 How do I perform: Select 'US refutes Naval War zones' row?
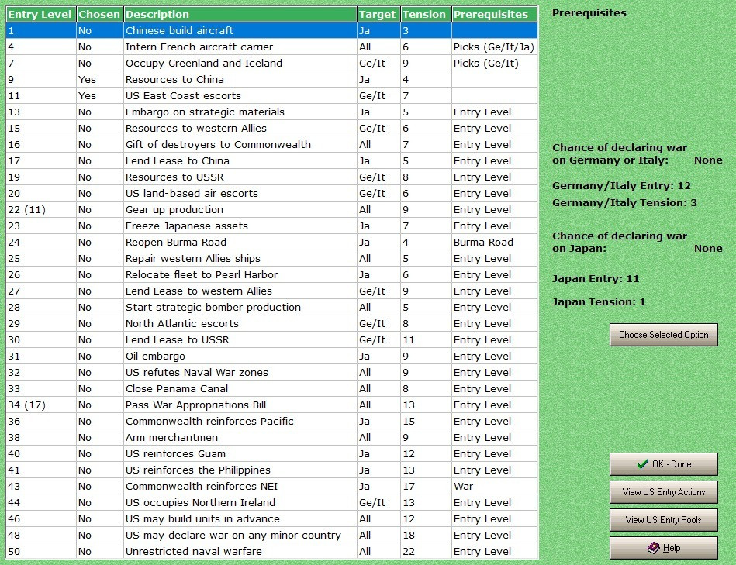(271, 372)
